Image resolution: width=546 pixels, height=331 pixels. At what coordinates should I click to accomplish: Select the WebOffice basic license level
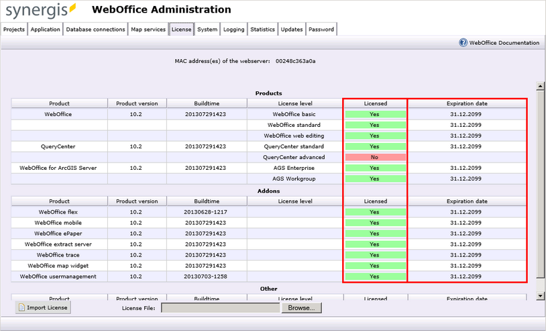[x=294, y=114]
